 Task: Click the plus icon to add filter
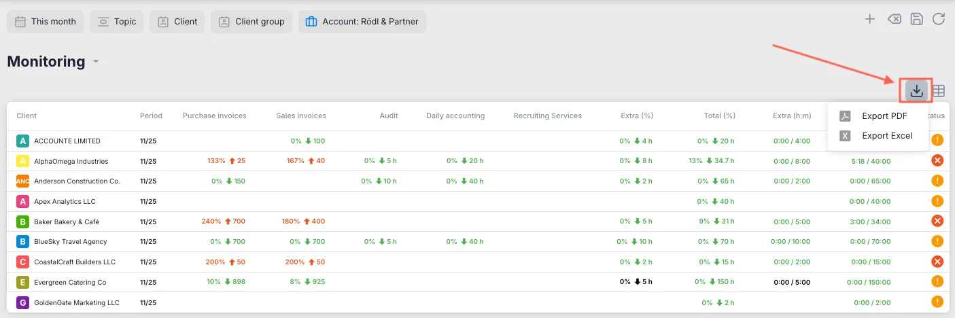869,19
